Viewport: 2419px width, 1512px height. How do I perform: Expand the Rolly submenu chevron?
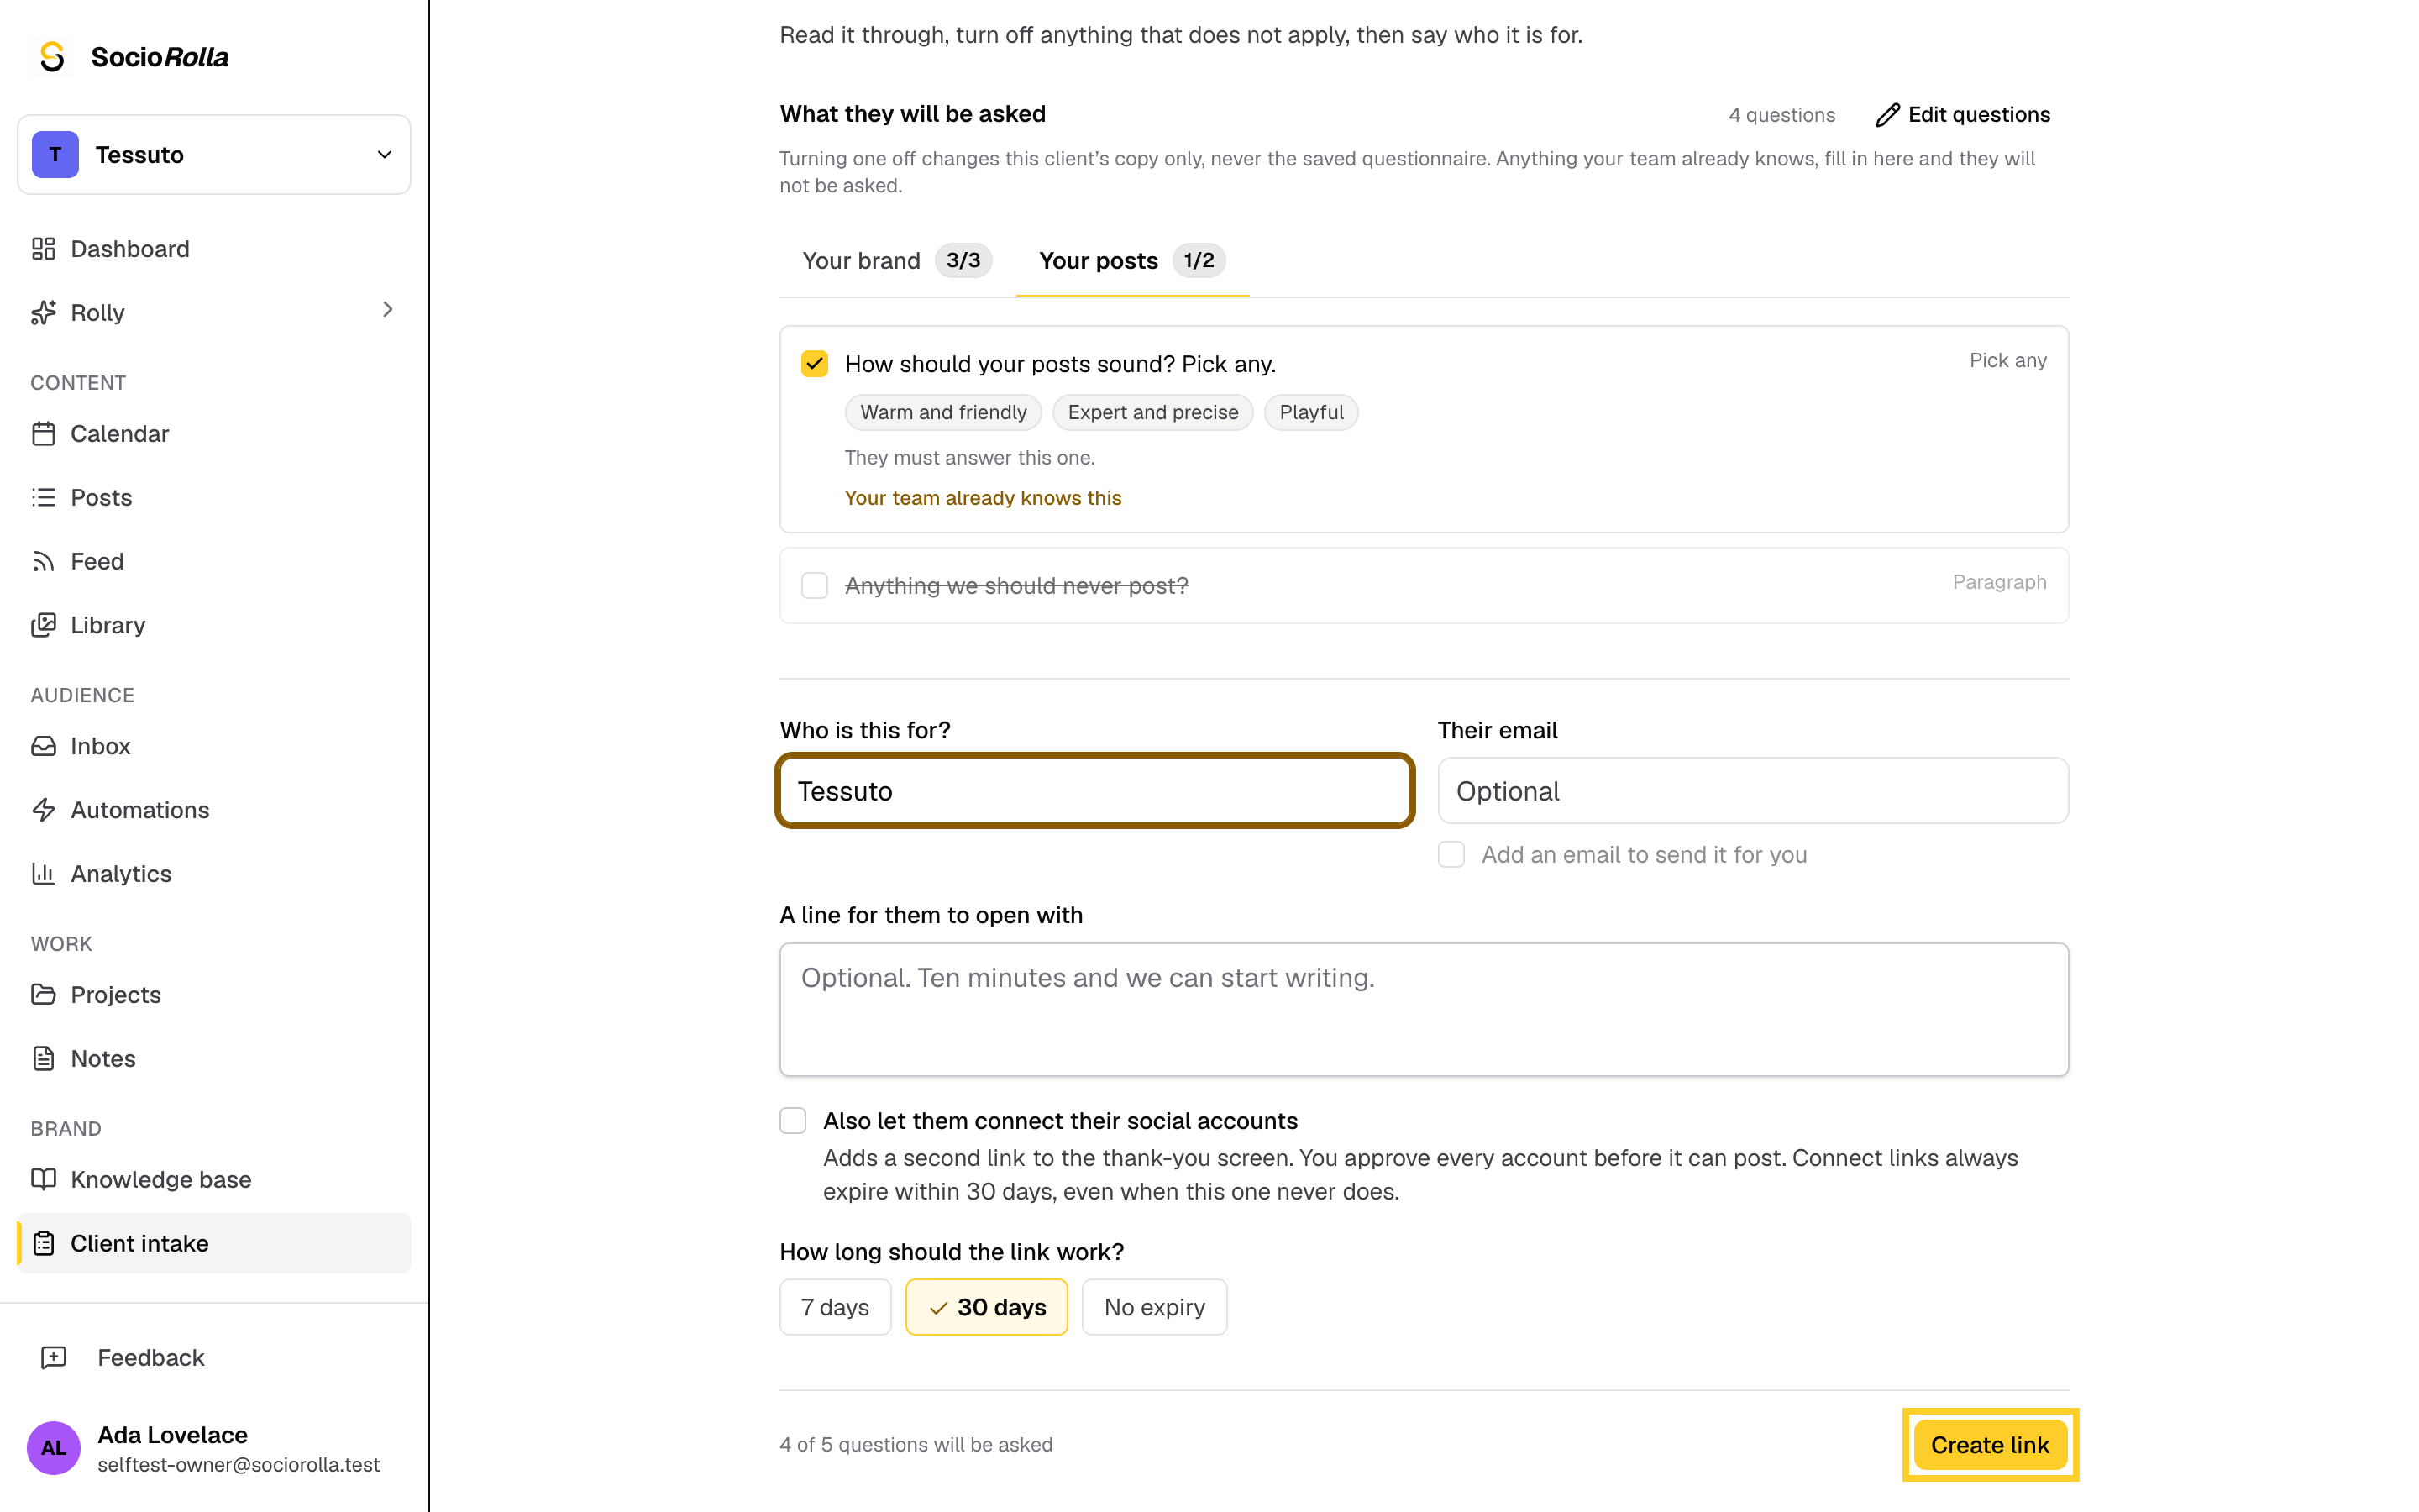coord(388,310)
